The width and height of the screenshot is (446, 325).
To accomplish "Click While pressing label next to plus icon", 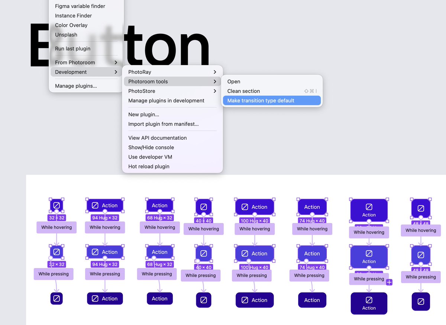I will (x=369, y=279).
